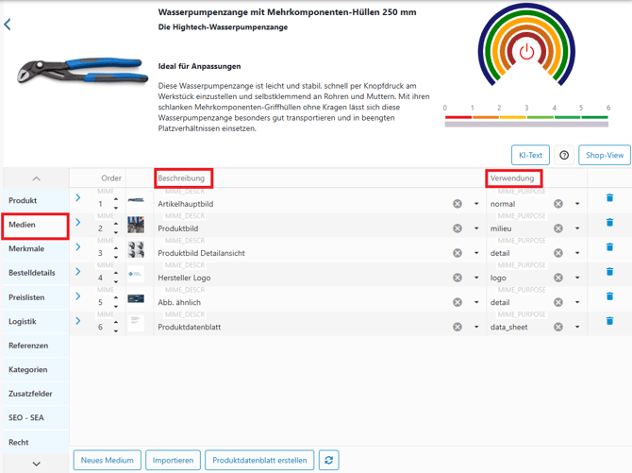Expand the first media row details
The image size is (632, 473).
pos(78,198)
